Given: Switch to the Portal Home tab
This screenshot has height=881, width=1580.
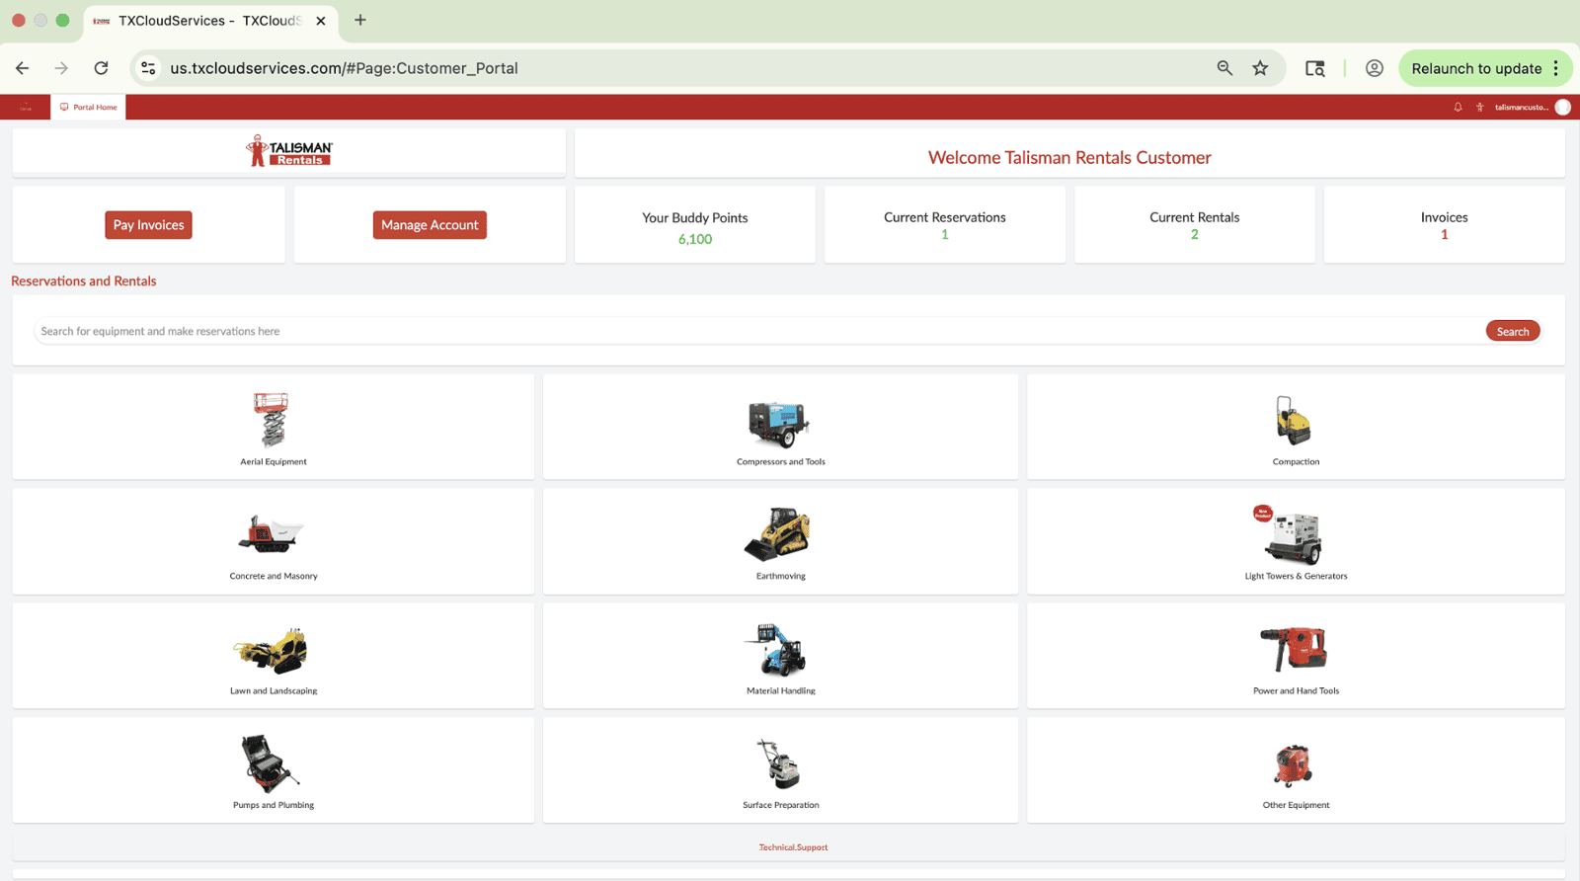Looking at the screenshot, I should pos(89,108).
